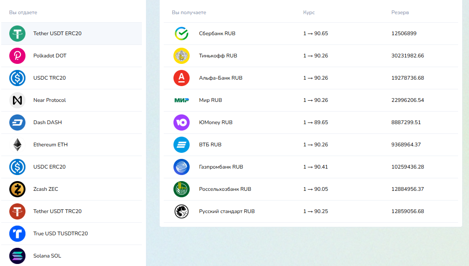Click the Near Protocol logo icon
469x266 pixels.
17,100
